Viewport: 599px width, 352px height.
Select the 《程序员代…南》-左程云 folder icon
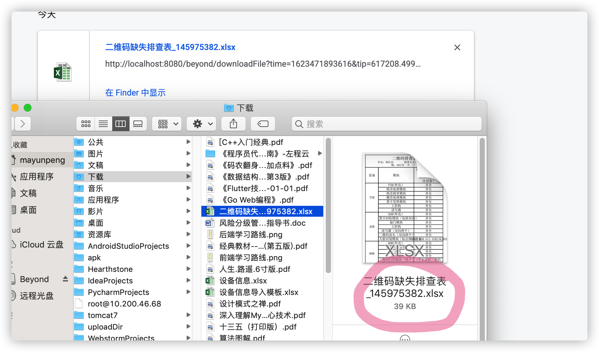[210, 154]
